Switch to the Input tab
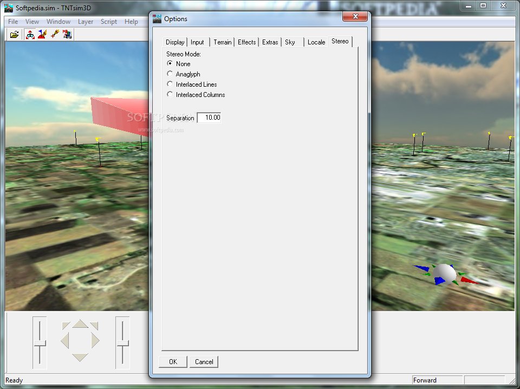Viewport: 520px width, 389px height. 197,42
